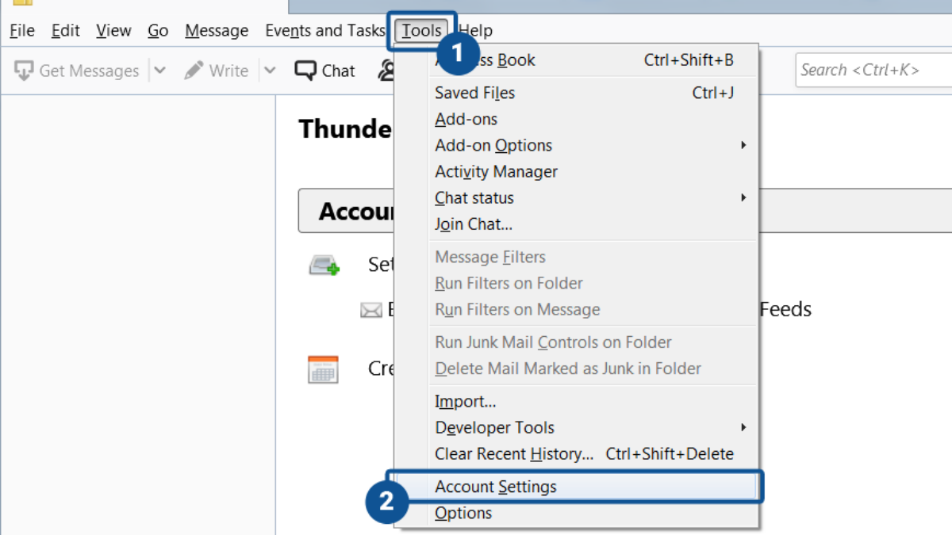Expand the Get Messages dropdown arrow
Screen dimensions: 952x535
pos(159,71)
